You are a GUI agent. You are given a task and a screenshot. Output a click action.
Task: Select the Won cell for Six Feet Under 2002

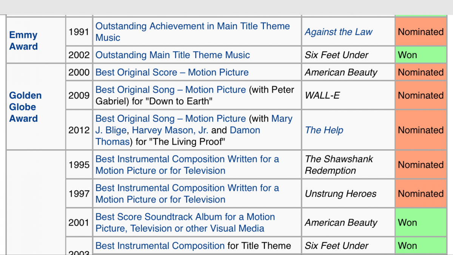[421, 55]
